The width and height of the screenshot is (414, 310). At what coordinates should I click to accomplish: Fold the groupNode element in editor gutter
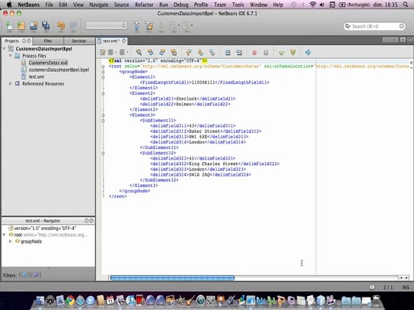point(103,72)
